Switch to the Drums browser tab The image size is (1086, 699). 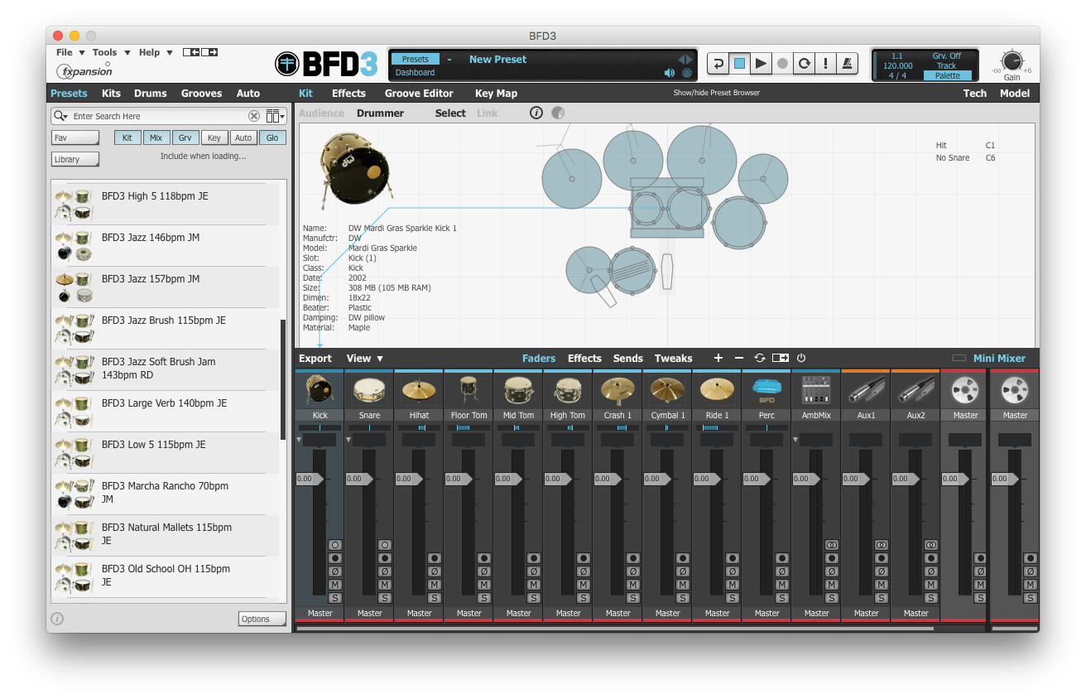[151, 94]
